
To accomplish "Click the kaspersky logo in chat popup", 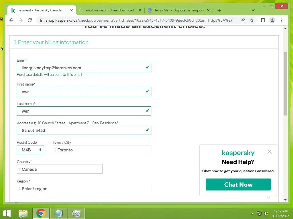I will click(238, 153).
